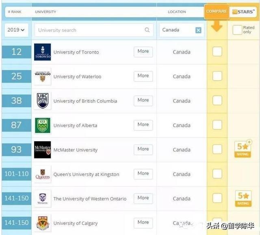Image resolution: width=260 pixels, height=235 pixels.
Task: Click the search magnifier icon
Action: click(x=147, y=30)
